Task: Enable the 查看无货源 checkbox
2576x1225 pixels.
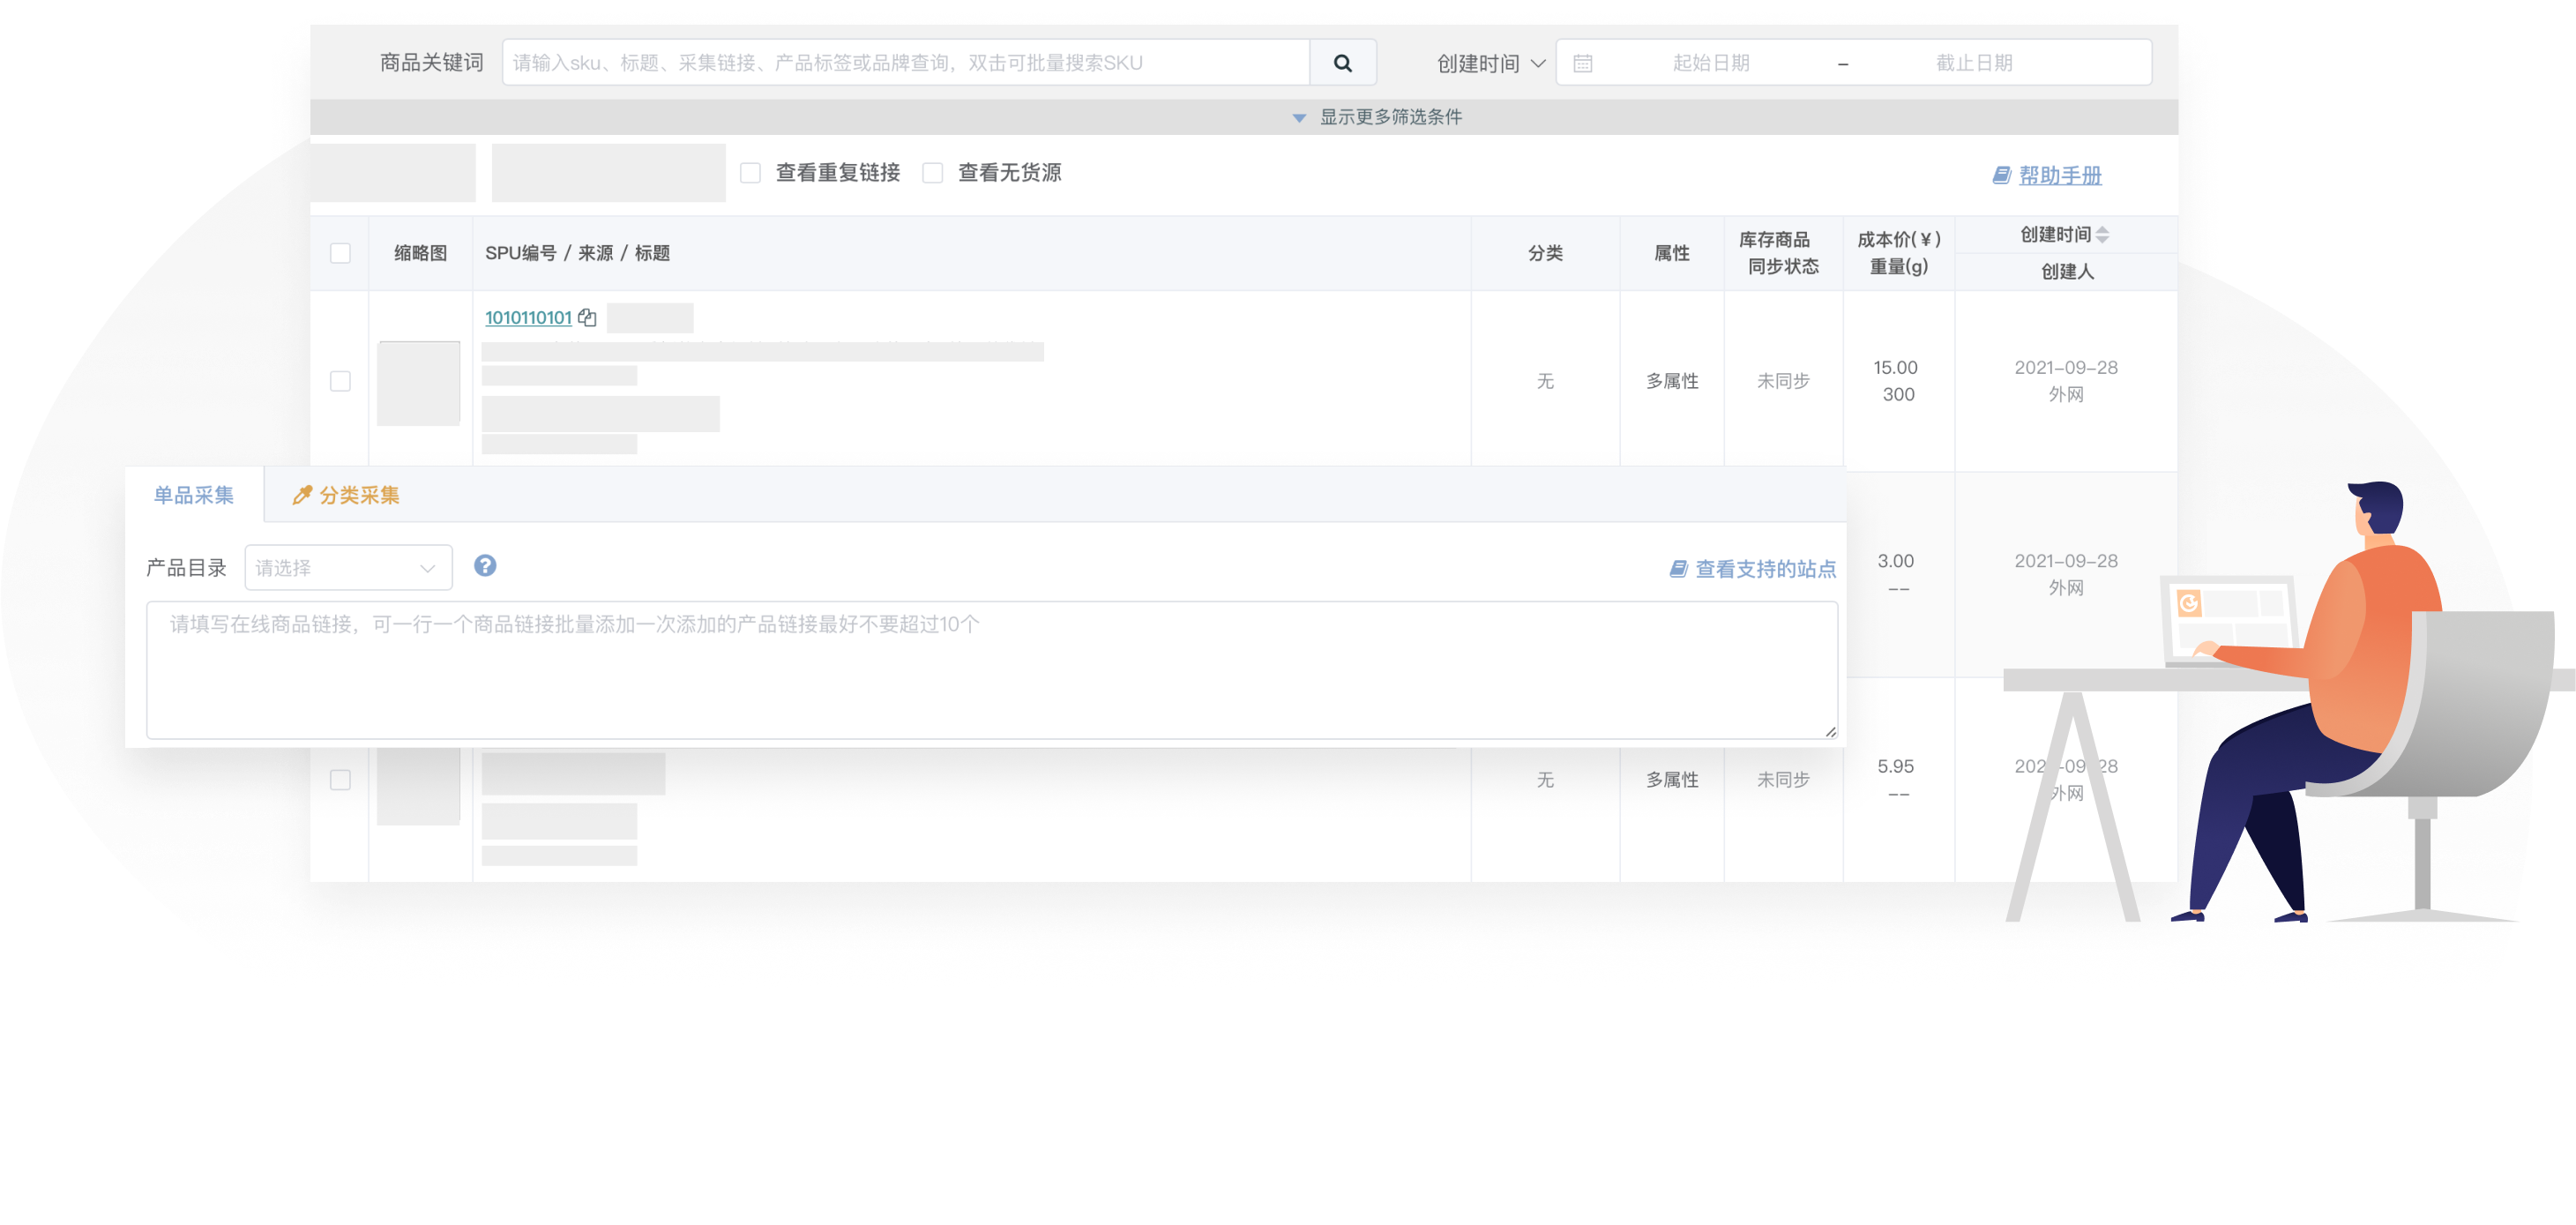Action: tap(932, 173)
